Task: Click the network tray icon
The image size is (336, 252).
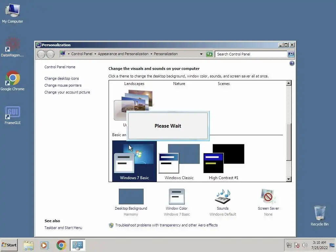Action: point(289,245)
